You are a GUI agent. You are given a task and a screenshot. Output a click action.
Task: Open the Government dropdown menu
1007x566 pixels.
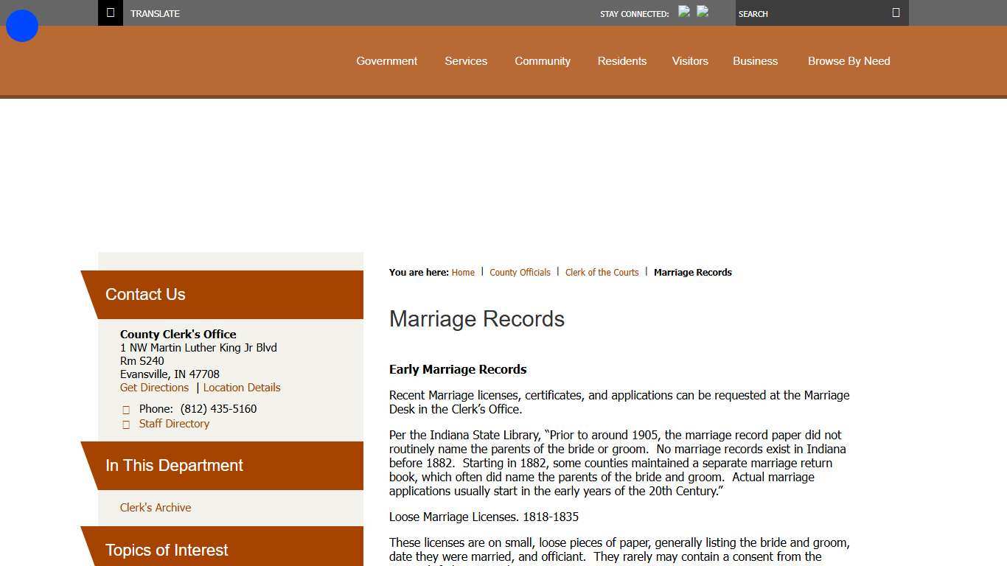click(386, 61)
